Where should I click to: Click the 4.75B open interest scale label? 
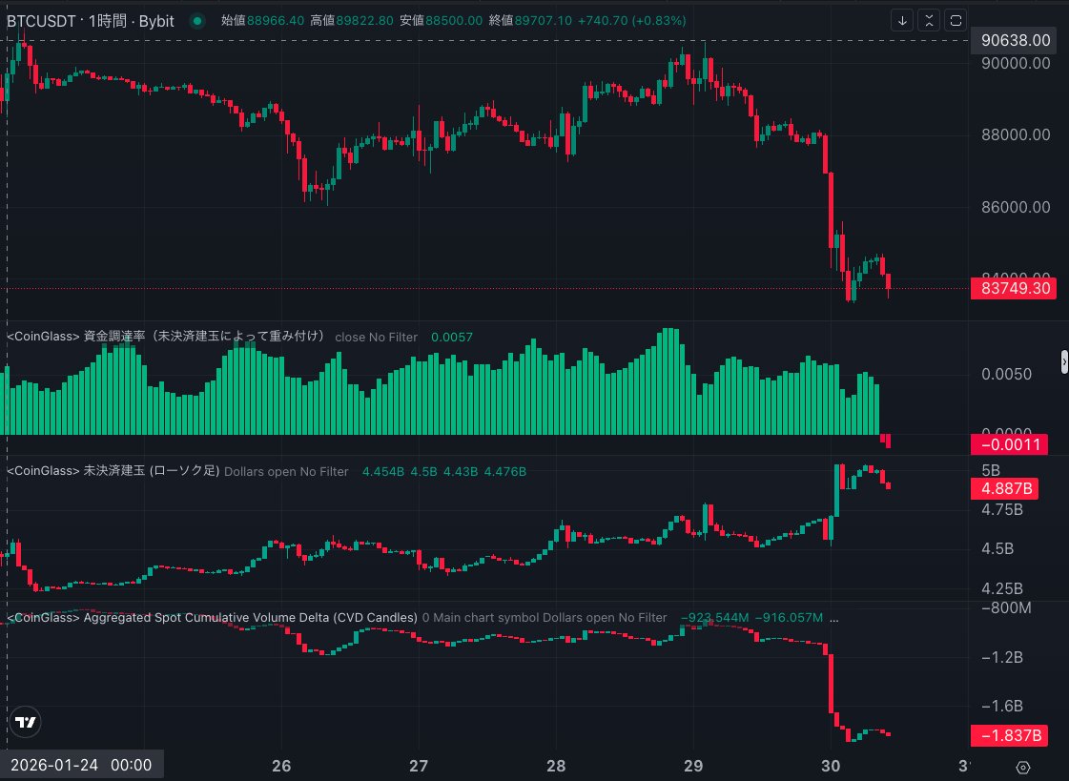coord(1002,510)
